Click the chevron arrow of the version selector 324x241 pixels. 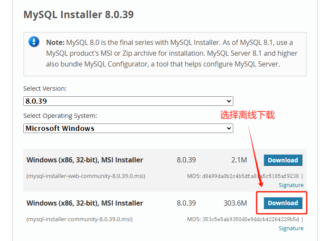pos(229,101)
